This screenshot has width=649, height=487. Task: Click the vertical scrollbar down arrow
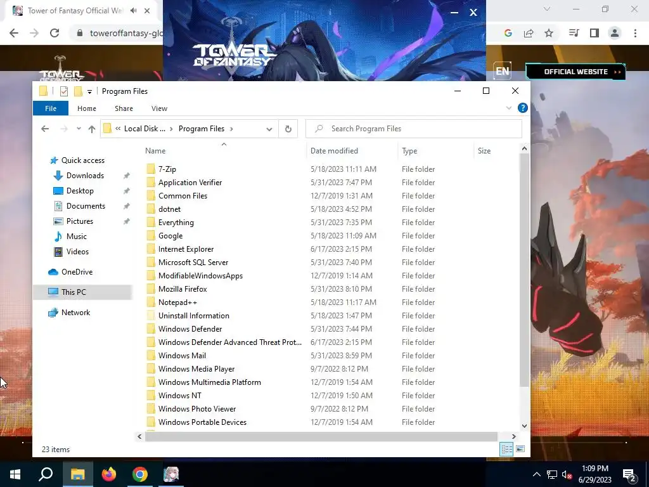(x=524, y=425)
